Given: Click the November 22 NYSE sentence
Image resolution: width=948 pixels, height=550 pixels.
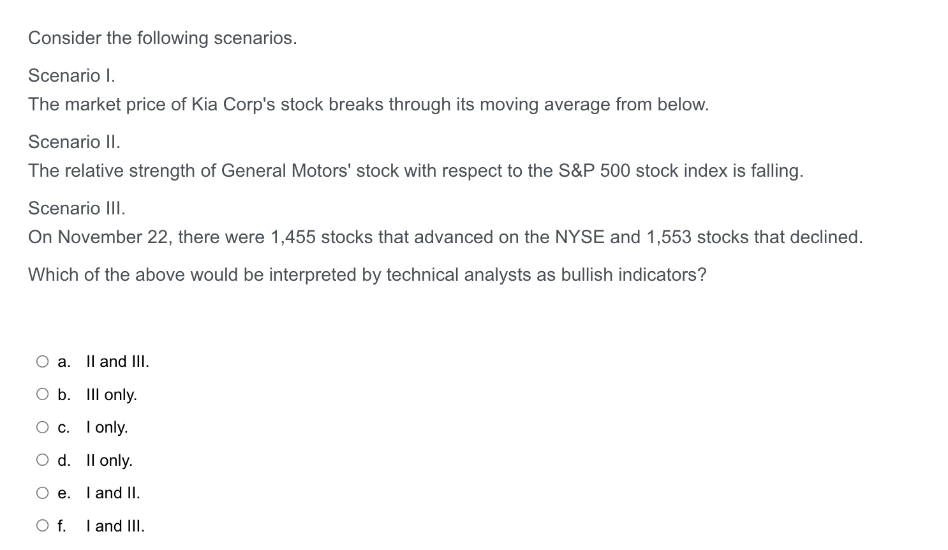Looking at the screenshot, I should tap(445, 237).
